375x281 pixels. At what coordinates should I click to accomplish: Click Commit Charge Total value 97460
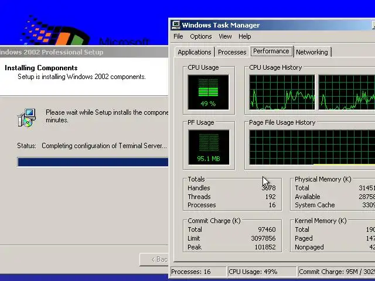tap(267, 229)
